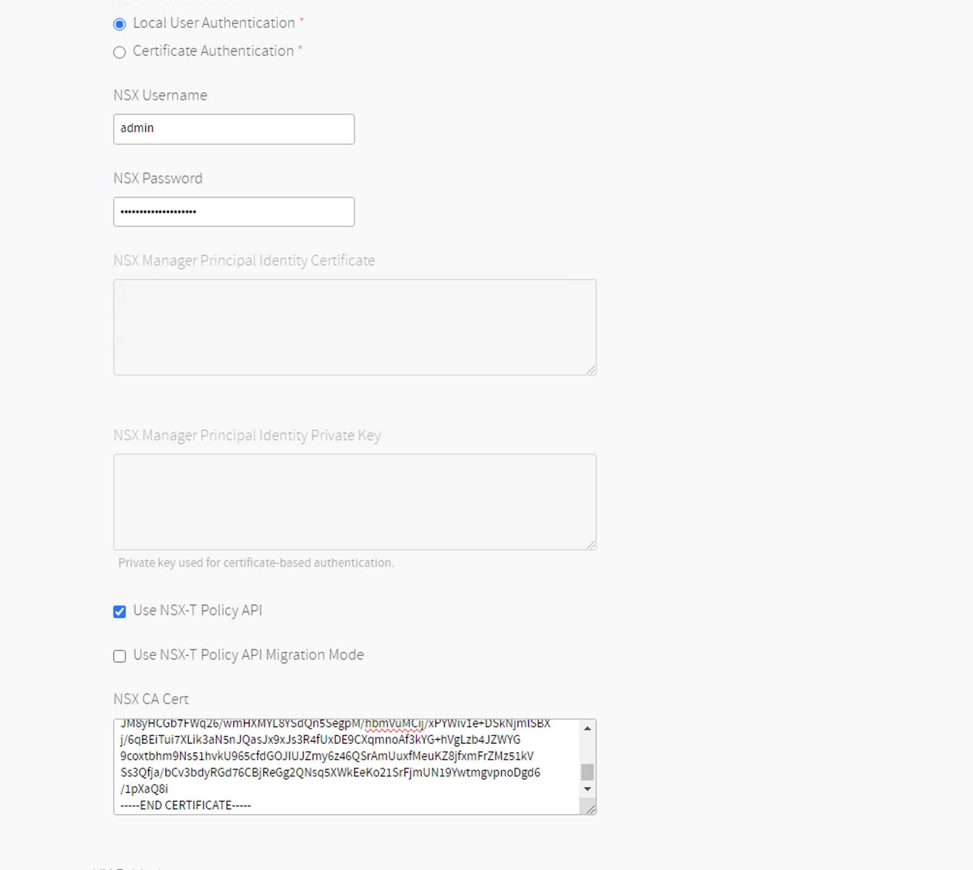Click the '-----END CERTIFICATE-----' line
Screen dimensions: 973x870
pyautogui.click(x=185, y=806)
